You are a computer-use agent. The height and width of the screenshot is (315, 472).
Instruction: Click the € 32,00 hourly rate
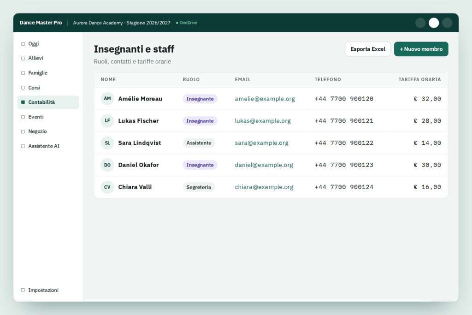click(x=427, y=99)
